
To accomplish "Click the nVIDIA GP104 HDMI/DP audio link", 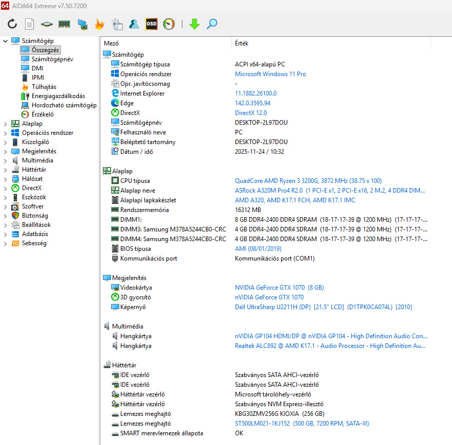I will pos(331,336).
